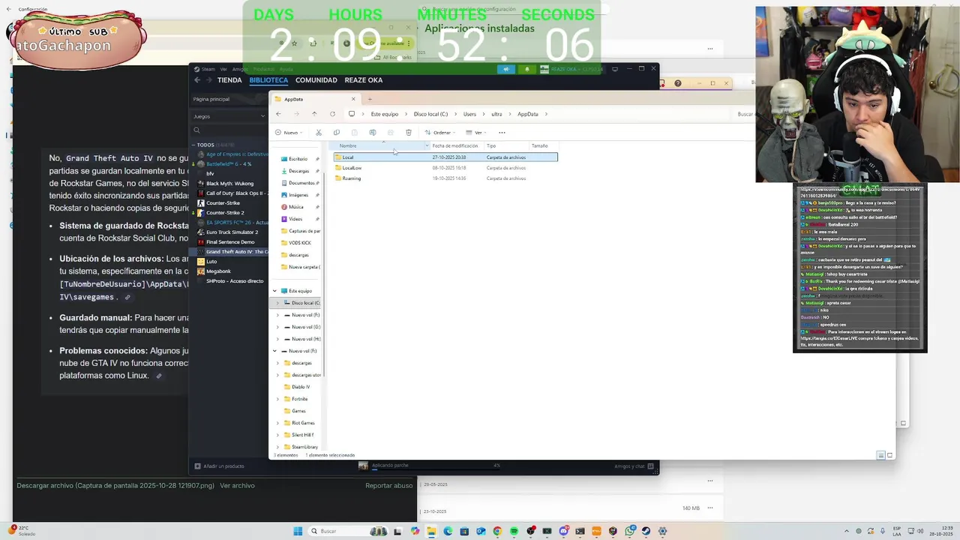
Task: Open Descargas in Explorer quick access
Action: (x=298, y=171)
